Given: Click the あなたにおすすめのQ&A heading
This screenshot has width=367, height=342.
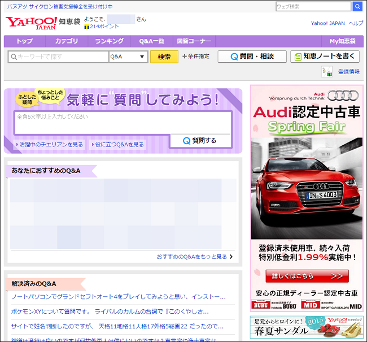Looking at the screenshot, I should 46,171.
